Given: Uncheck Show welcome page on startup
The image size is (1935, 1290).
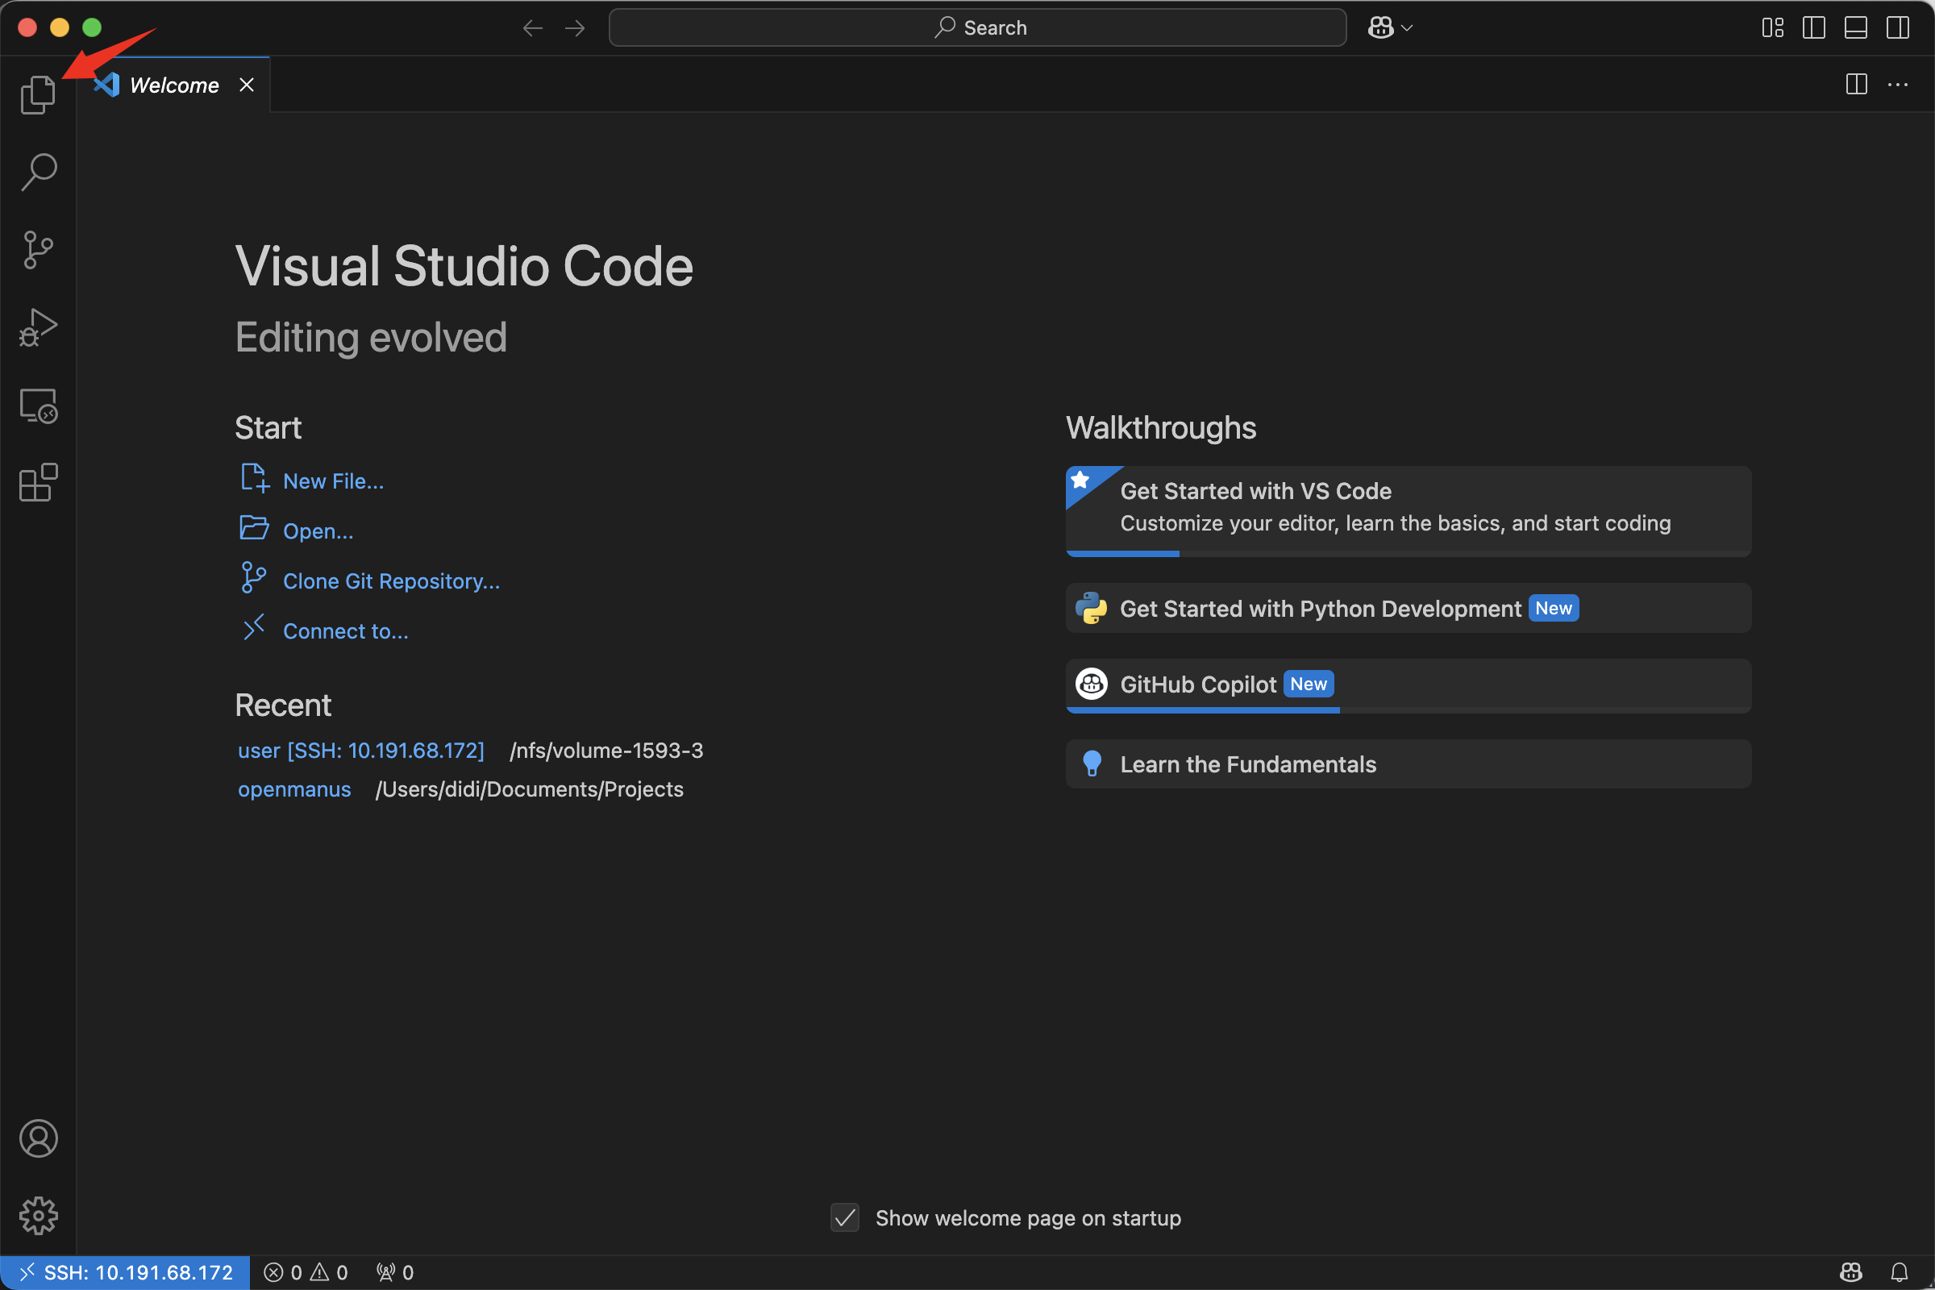Looking at the screenshot, I should [x=845, y=1217].
